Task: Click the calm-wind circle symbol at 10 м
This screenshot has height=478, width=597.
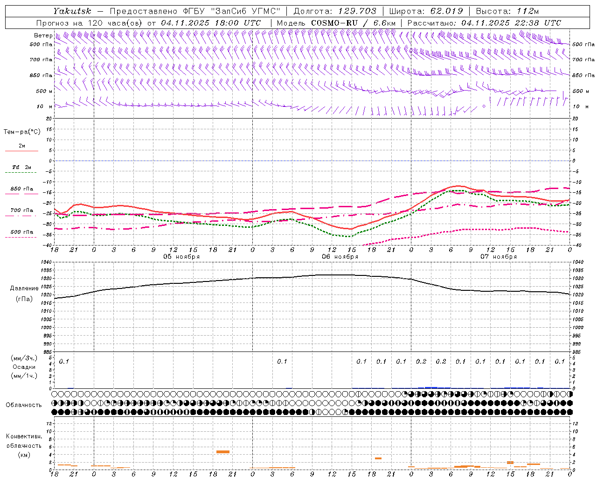Action: (x=484, y=106)
